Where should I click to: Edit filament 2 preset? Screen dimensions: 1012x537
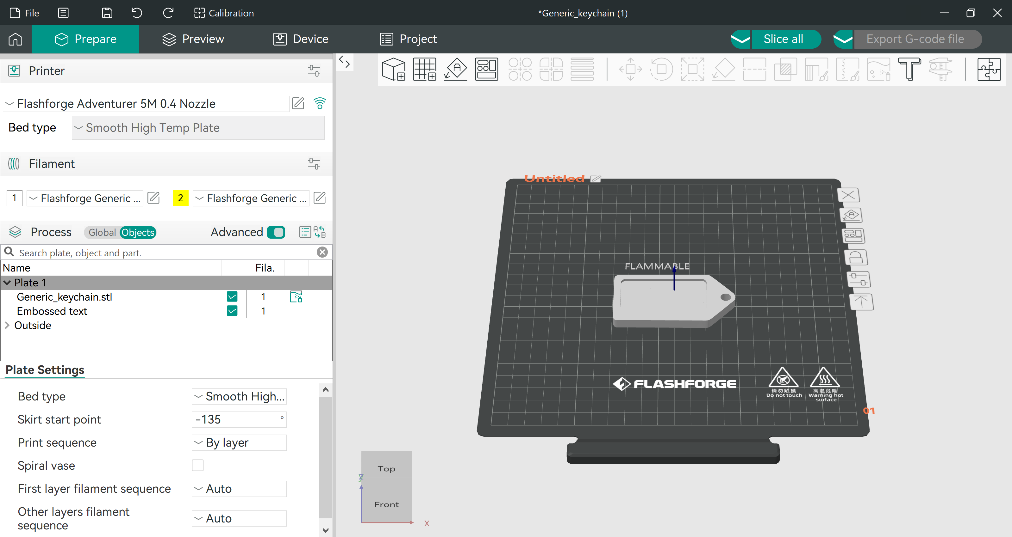click(x=319, y=198)
